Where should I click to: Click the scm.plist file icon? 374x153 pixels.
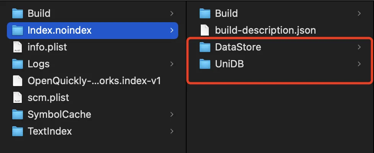[x=18, y=98]
